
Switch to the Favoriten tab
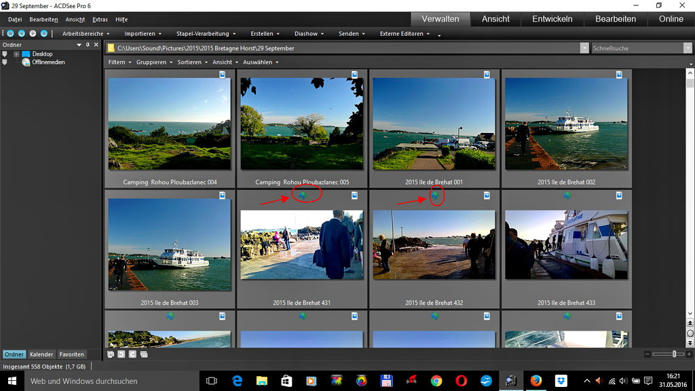(71, 354)
